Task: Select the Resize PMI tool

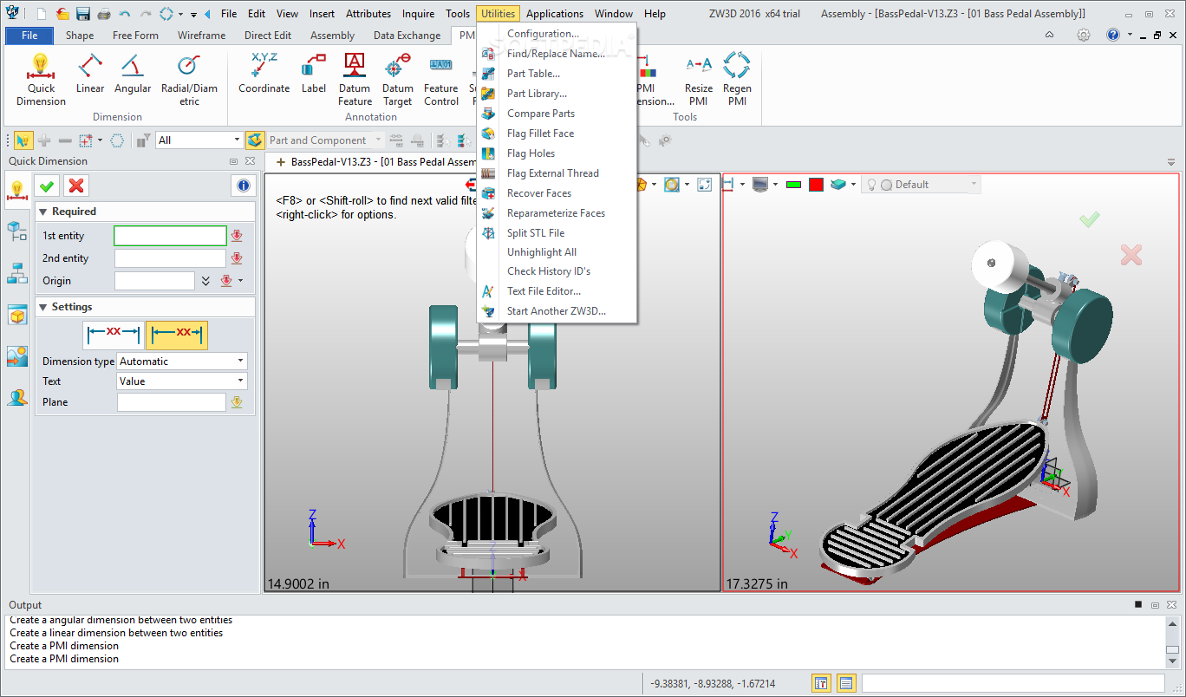Action: (x=698, y=79)
